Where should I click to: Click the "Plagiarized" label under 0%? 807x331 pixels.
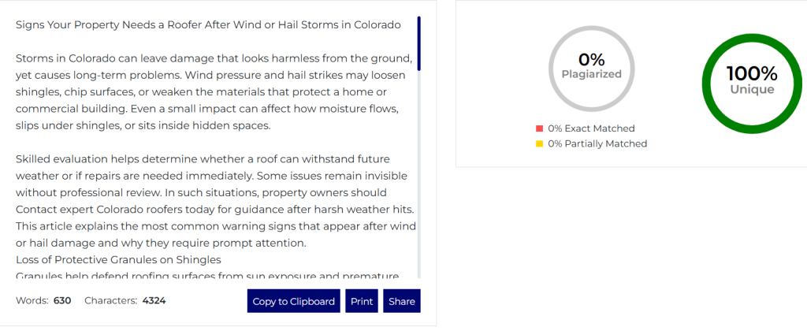click(x=591, y=74)
